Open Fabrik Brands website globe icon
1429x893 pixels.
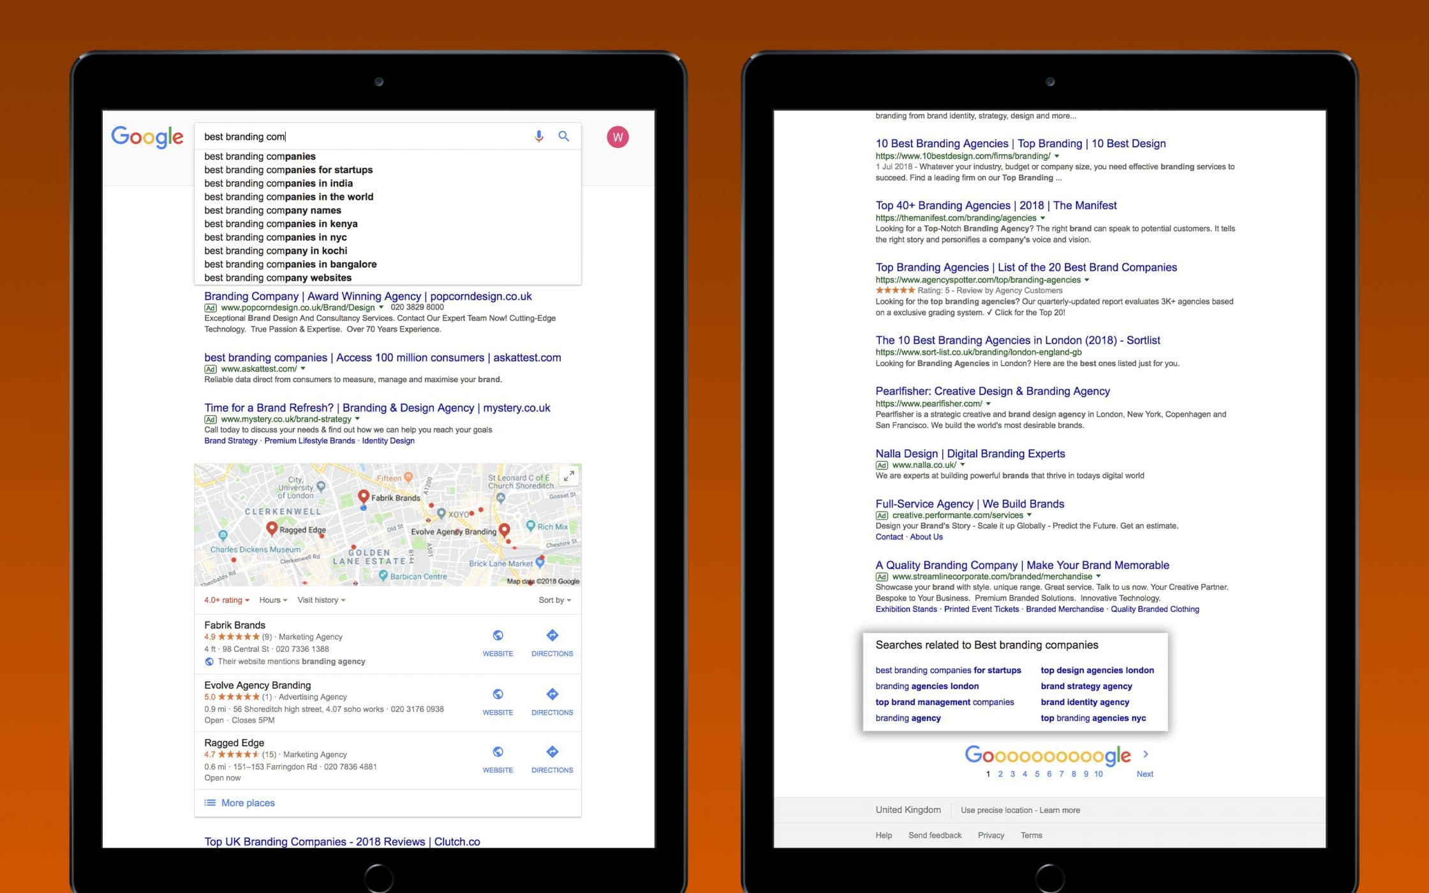(x=498, y=635)
